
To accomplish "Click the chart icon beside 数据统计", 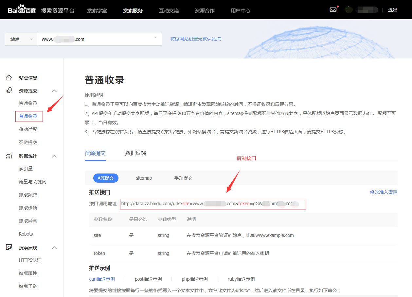I will (9, 156).
